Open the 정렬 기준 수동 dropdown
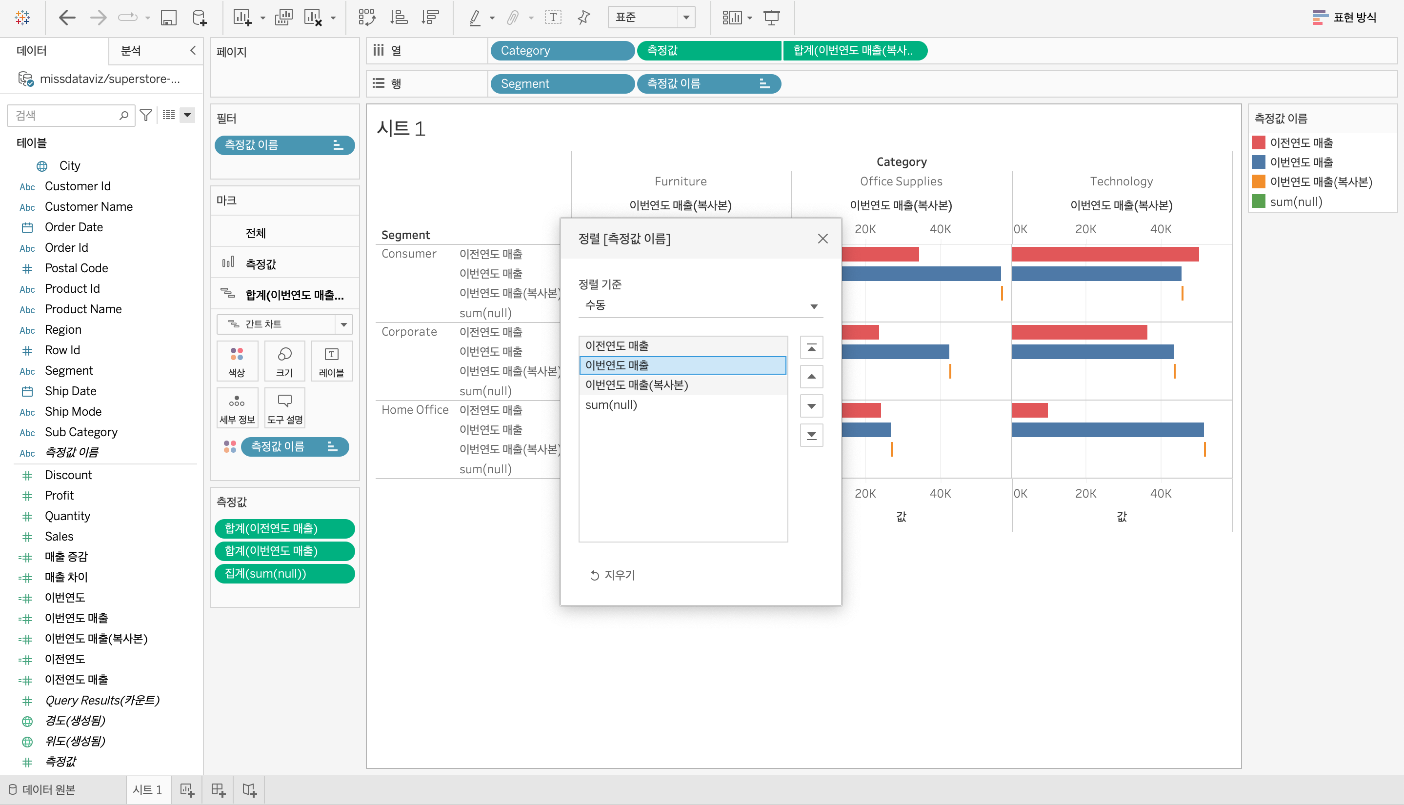The width and height of the screenshot is (1404, 805). pyautogui.click(x=701, y=306)
